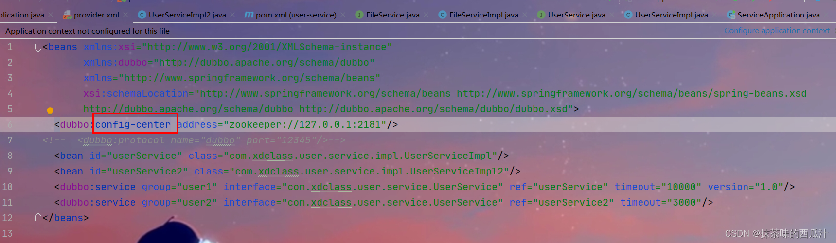Click the class icon on FileServiceImpl.java tab
The width and height of the screenshot is (836, 243).
442,15
